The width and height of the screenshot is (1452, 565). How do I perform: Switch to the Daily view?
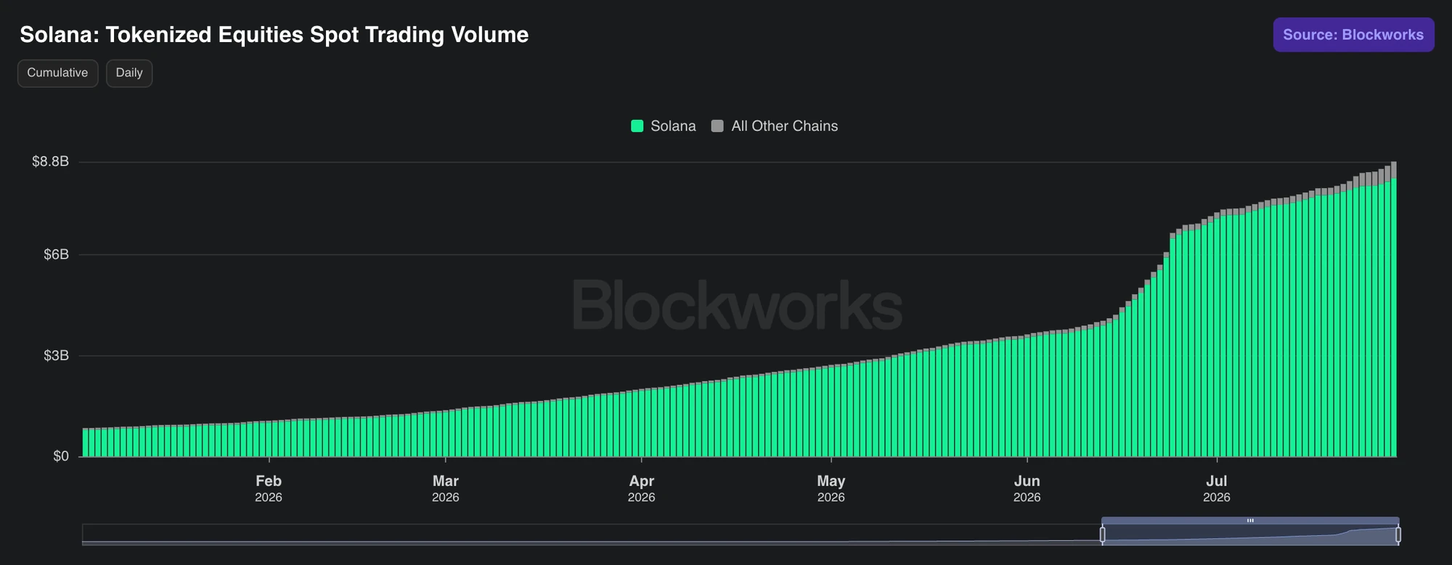pyautogui.click(x=129, y=73)
